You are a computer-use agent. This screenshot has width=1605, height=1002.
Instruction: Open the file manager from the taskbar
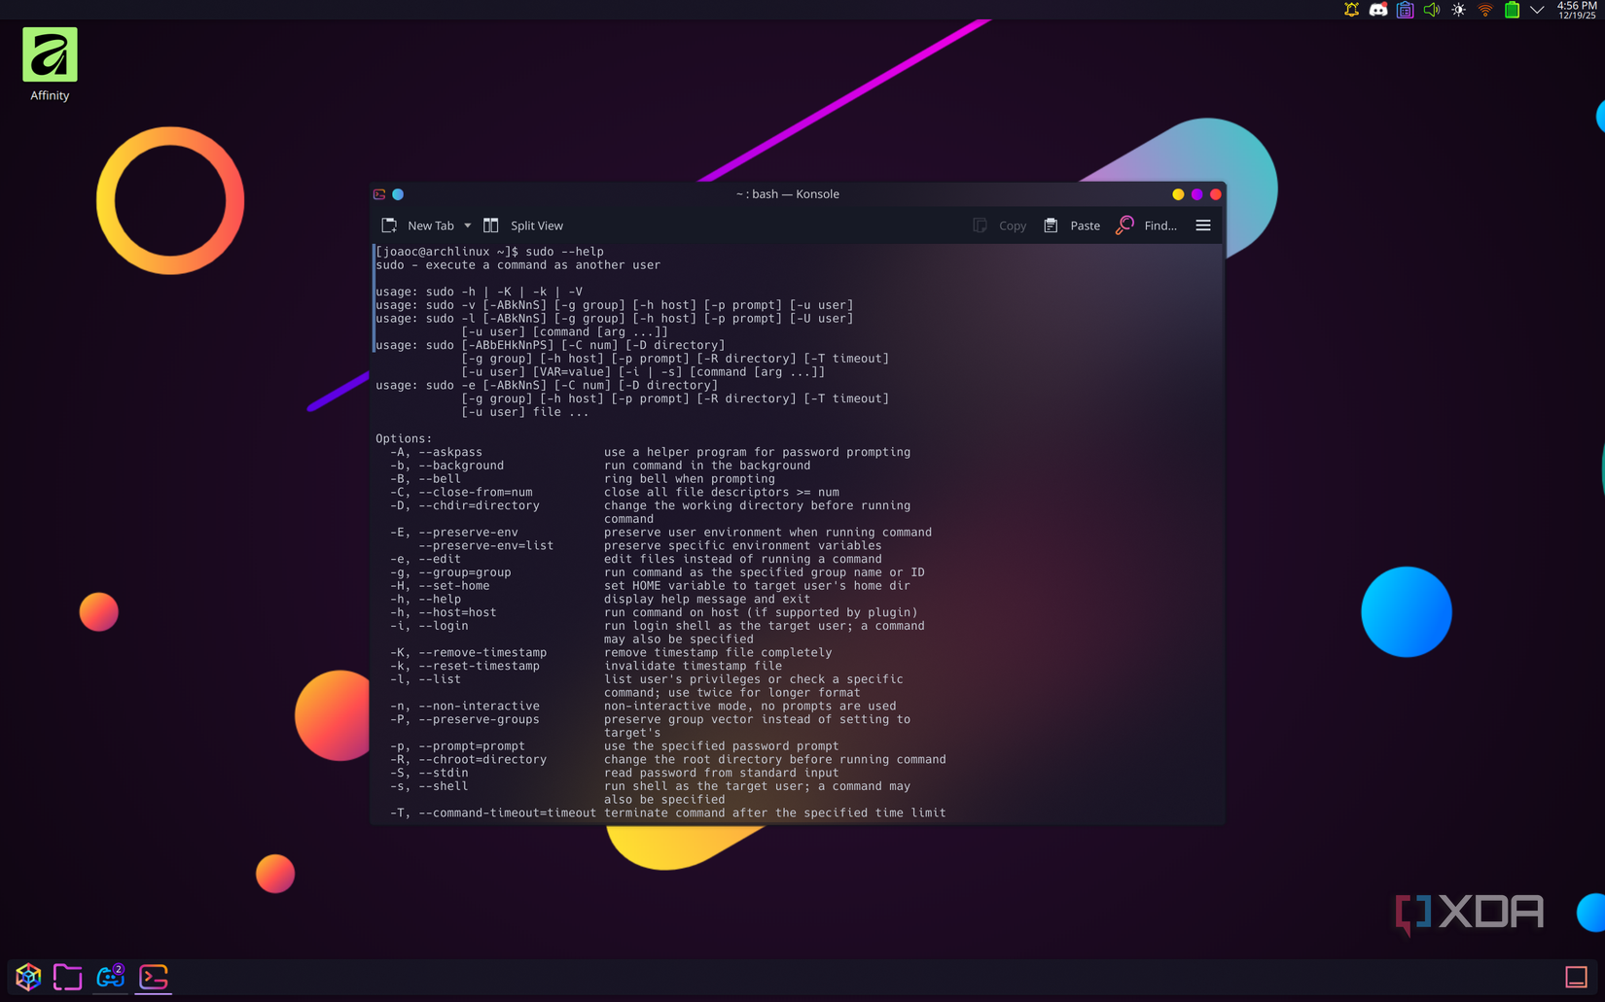67,977
